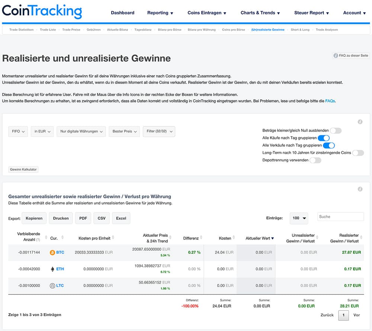
Task: Open the Short & Long subpage
Action: [x=300, y=30]
